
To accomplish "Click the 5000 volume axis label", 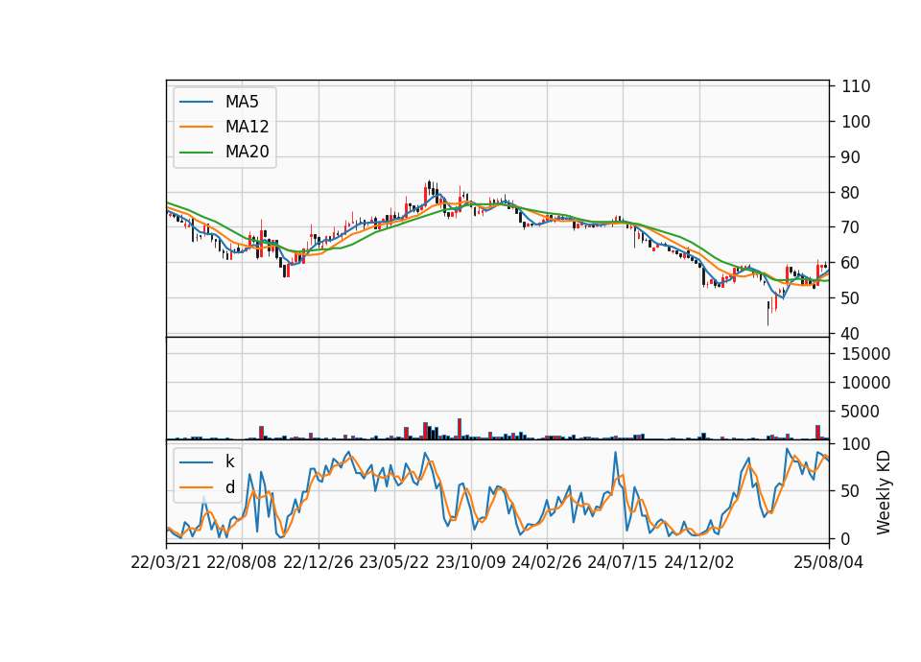I will click(861, 412).
